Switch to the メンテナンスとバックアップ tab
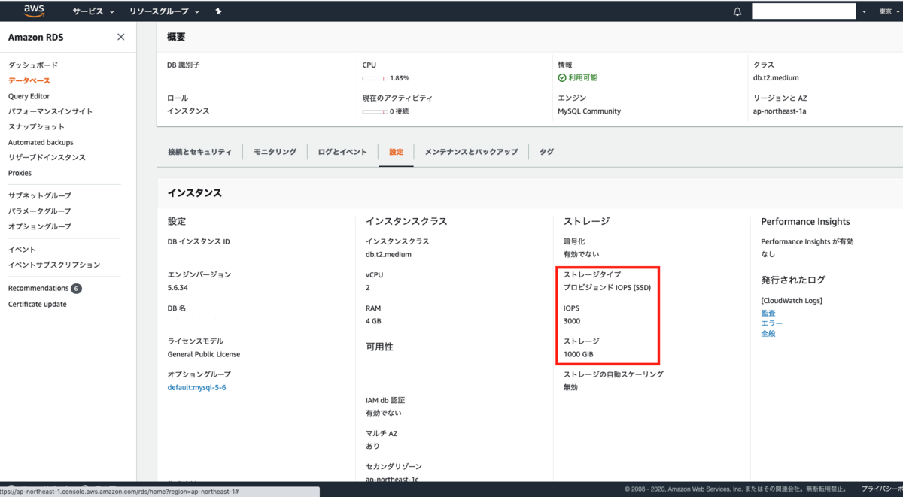Screen dimensions: 903x497 pyautogui.click(x=471, y=152)
